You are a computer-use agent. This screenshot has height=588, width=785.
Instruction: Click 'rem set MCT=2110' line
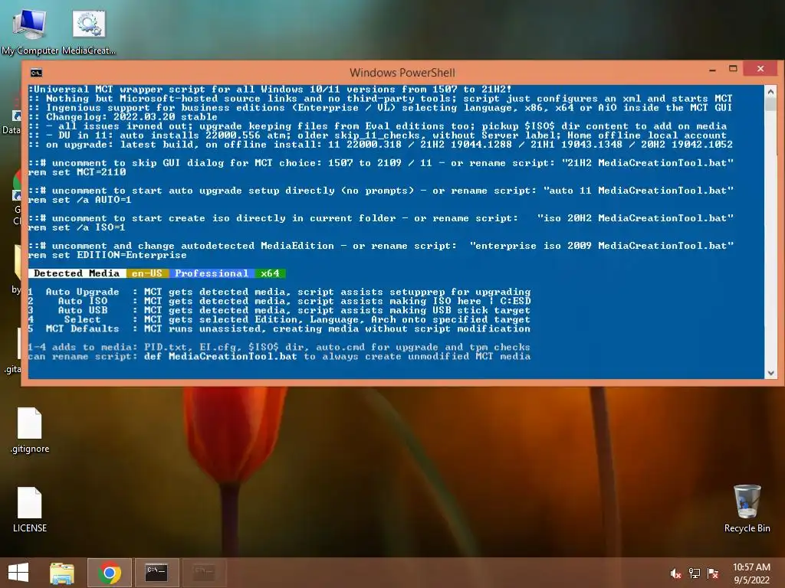coord(77,172)
